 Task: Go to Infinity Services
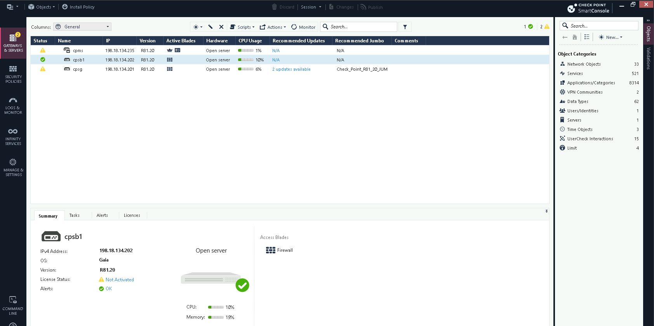pos(13,136)
